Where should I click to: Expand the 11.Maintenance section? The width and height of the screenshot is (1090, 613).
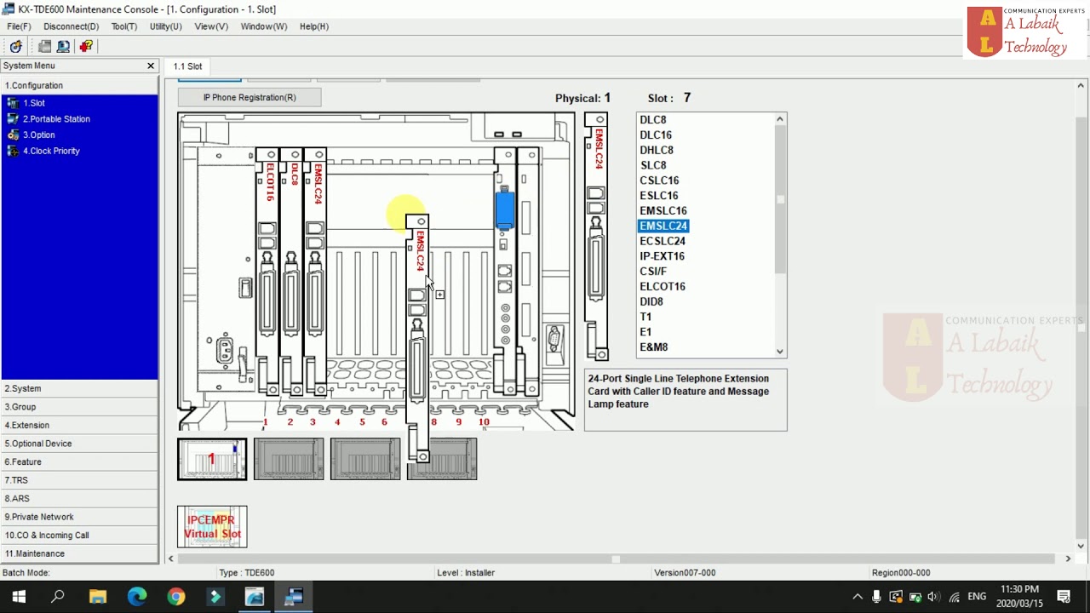(79, 553)
